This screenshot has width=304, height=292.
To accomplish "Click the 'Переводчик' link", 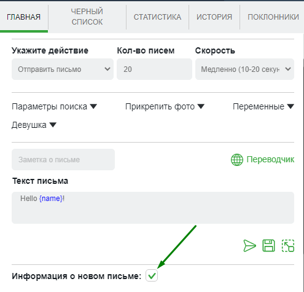I will pos(270,159).
